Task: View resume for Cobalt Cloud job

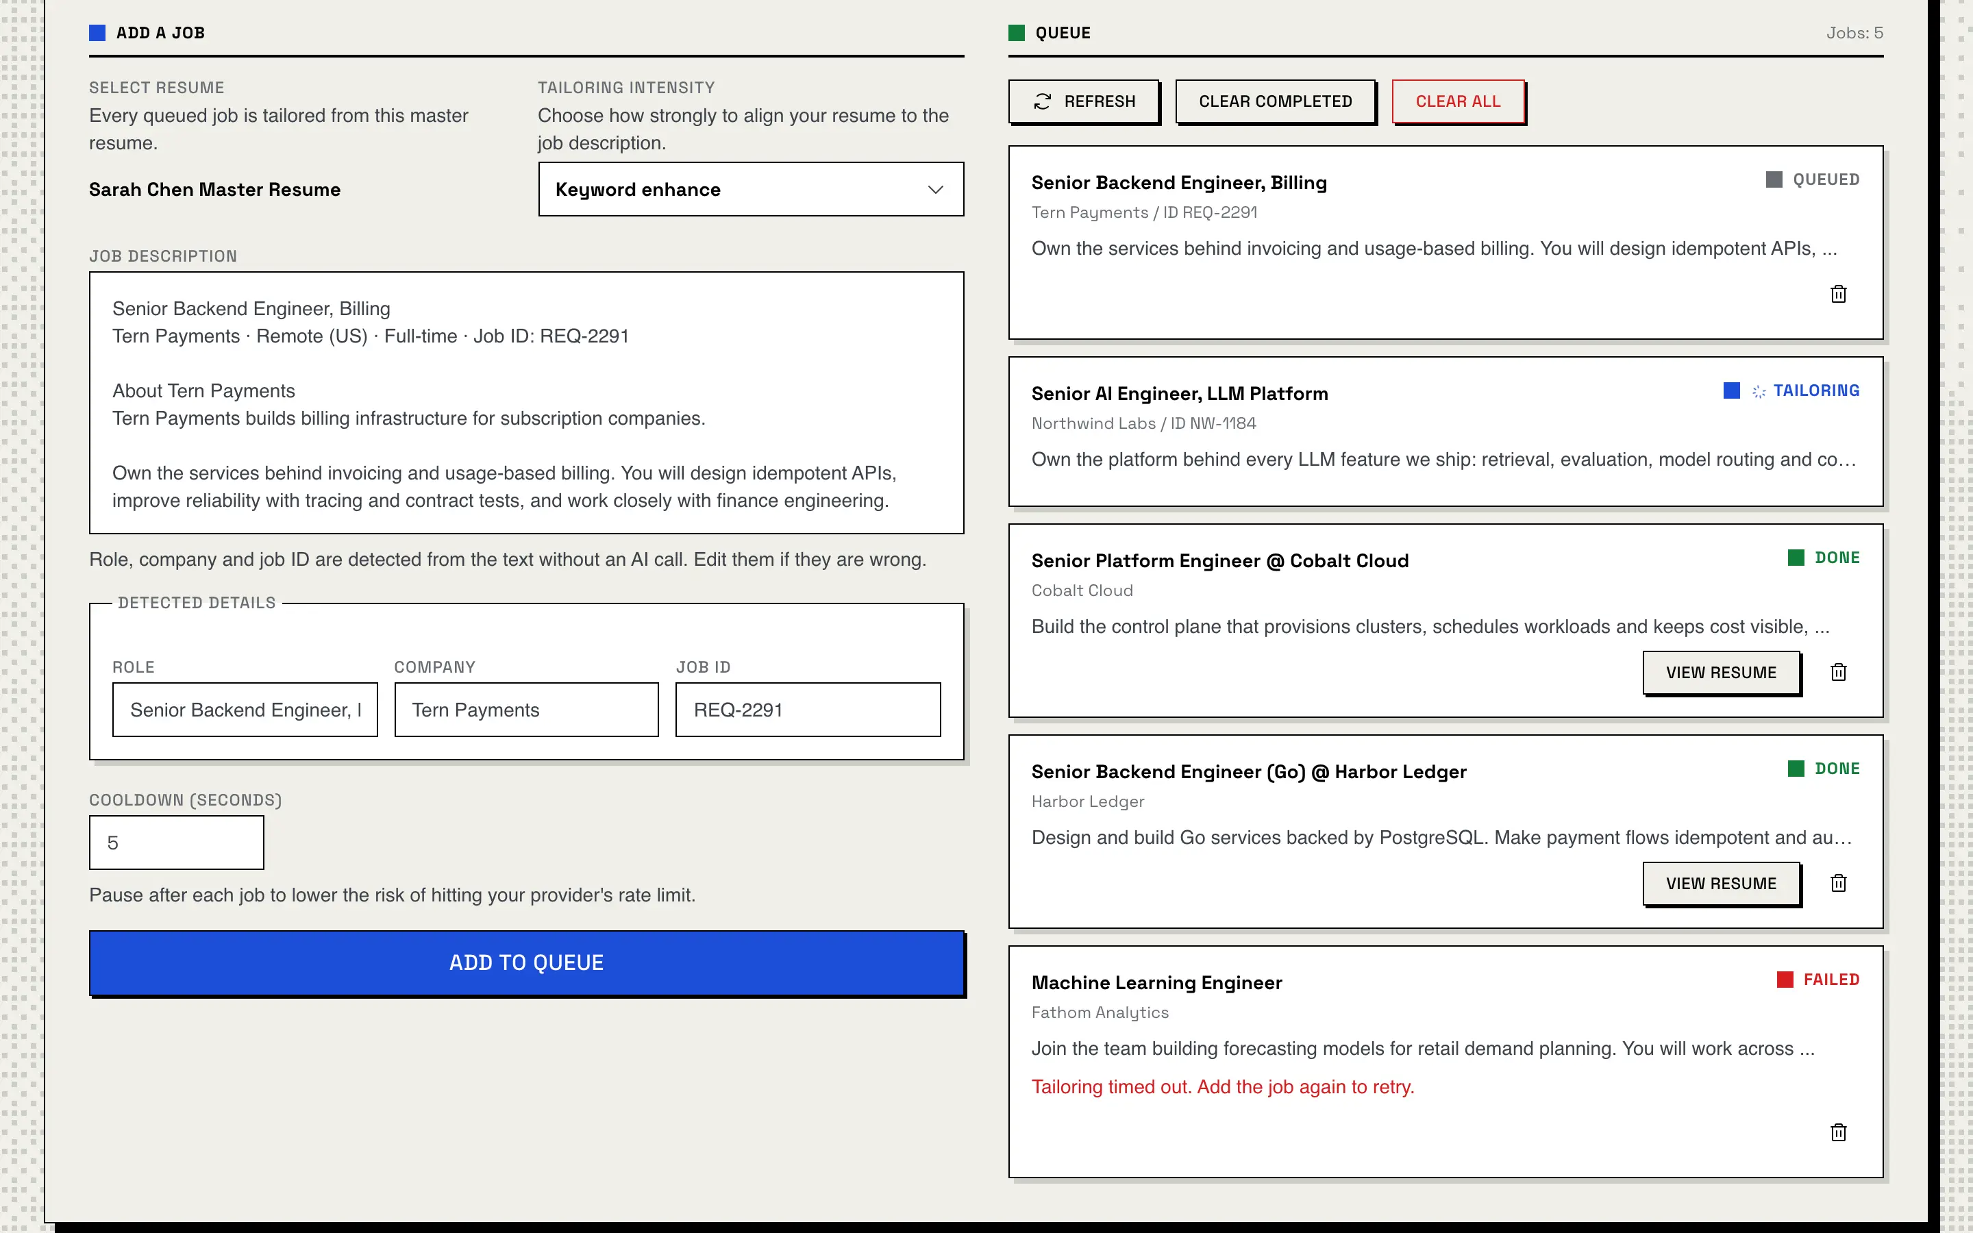Action: [1721, 672]
